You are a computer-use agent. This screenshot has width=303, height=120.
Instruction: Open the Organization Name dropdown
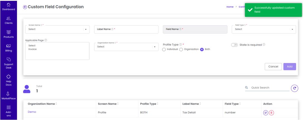click(x=126, y=47)
